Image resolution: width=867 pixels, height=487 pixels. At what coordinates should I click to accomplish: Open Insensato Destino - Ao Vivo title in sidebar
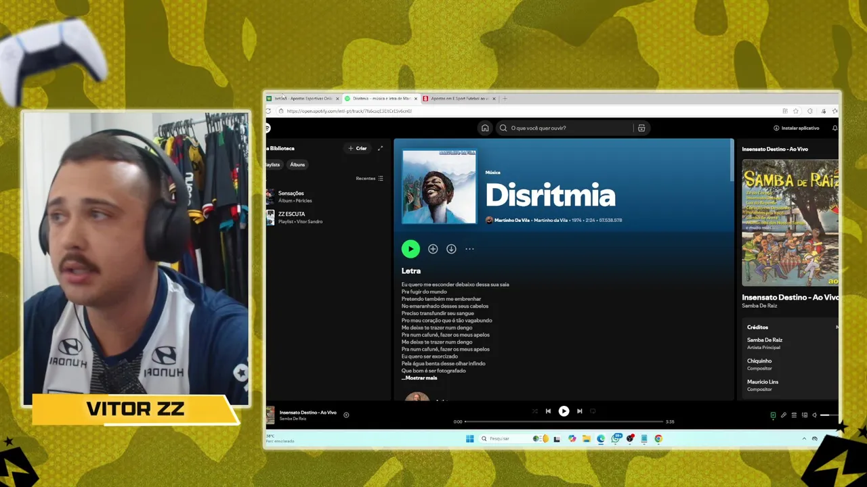pyautogui.click(x=790, y=297)
